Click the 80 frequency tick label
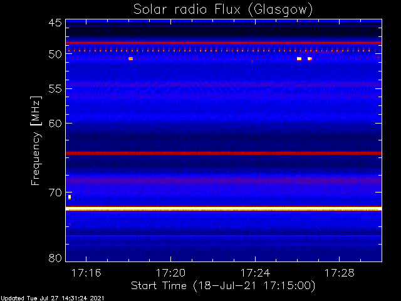The width and height of the screenshot is (401, 301). [55, 258]
